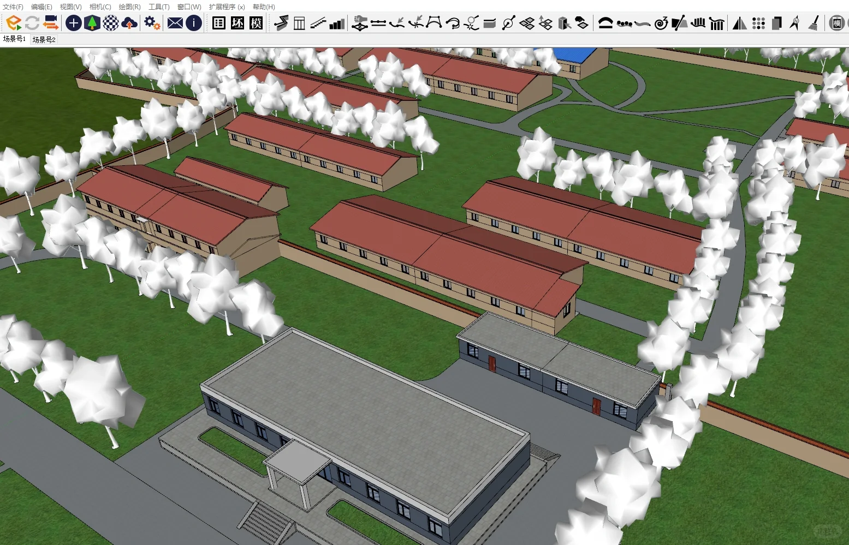Click the north compass arrow icon
The width and height of the screenshot is (849, 545).
[x=795, y=23]
